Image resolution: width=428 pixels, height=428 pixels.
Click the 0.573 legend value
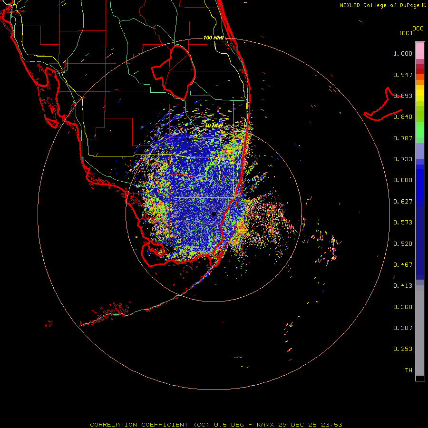(403, 223)
